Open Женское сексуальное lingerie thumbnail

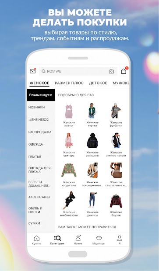[x=116, y=170]
